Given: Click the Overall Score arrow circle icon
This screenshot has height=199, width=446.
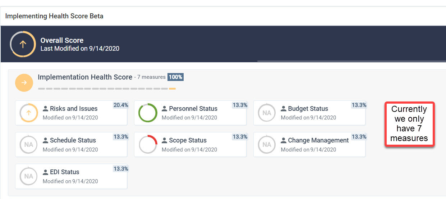Looking at the screenshot, I should click(x=23, y=44).
